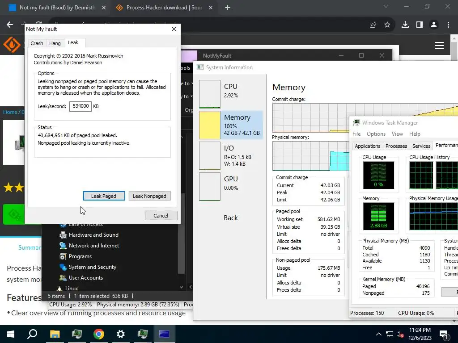Open Programs category
This screenshot has width=458, height=343.
(80, 256)
